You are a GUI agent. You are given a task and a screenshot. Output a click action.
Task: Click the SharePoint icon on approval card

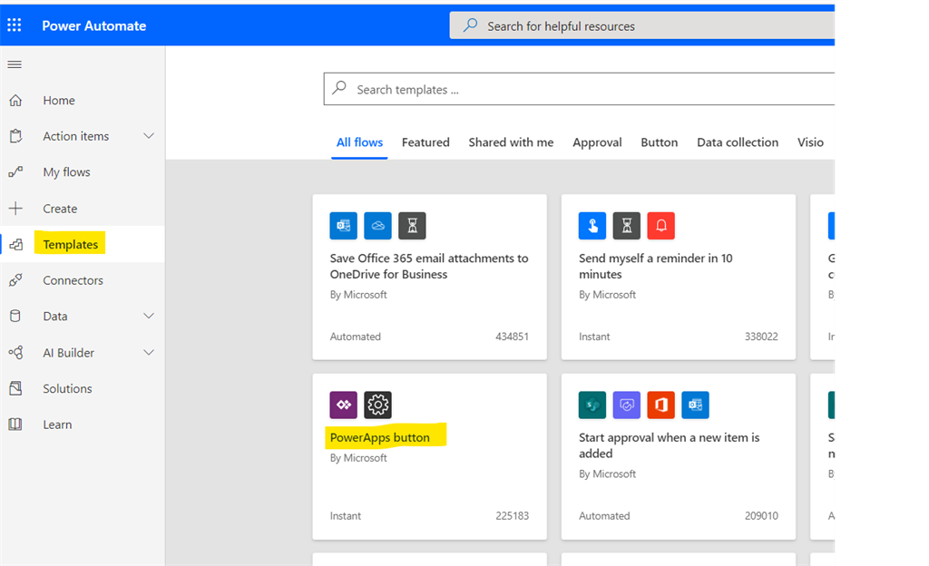[592, 405]
